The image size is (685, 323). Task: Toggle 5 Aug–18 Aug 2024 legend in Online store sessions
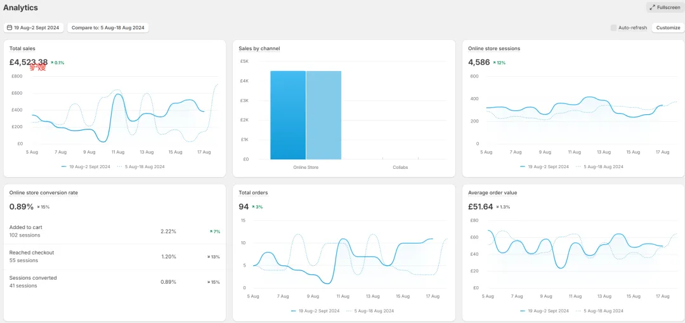pyautogui.click(x=599, y=166)
